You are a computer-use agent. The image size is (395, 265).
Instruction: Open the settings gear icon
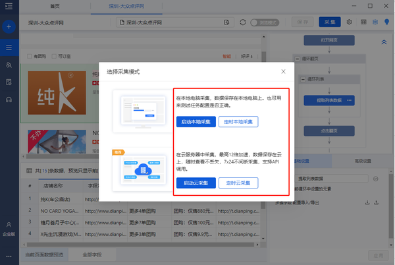click(349, 22)
